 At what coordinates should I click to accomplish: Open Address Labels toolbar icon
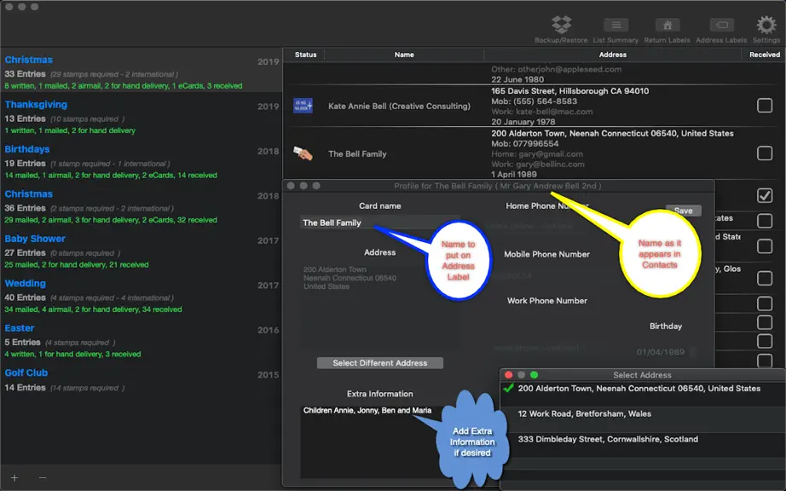click(721, 25)
